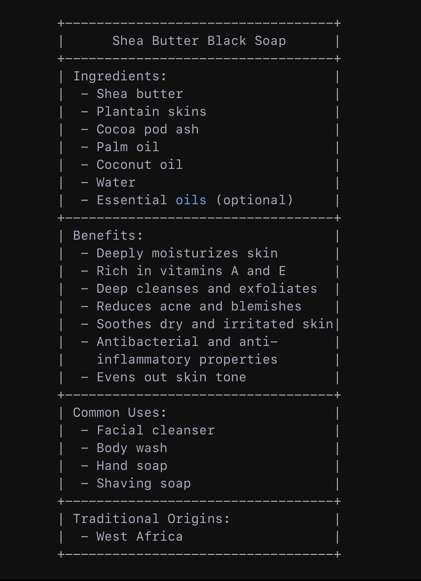Click the "Shea Butter Black Soap" title

click(x=199, y=41)
